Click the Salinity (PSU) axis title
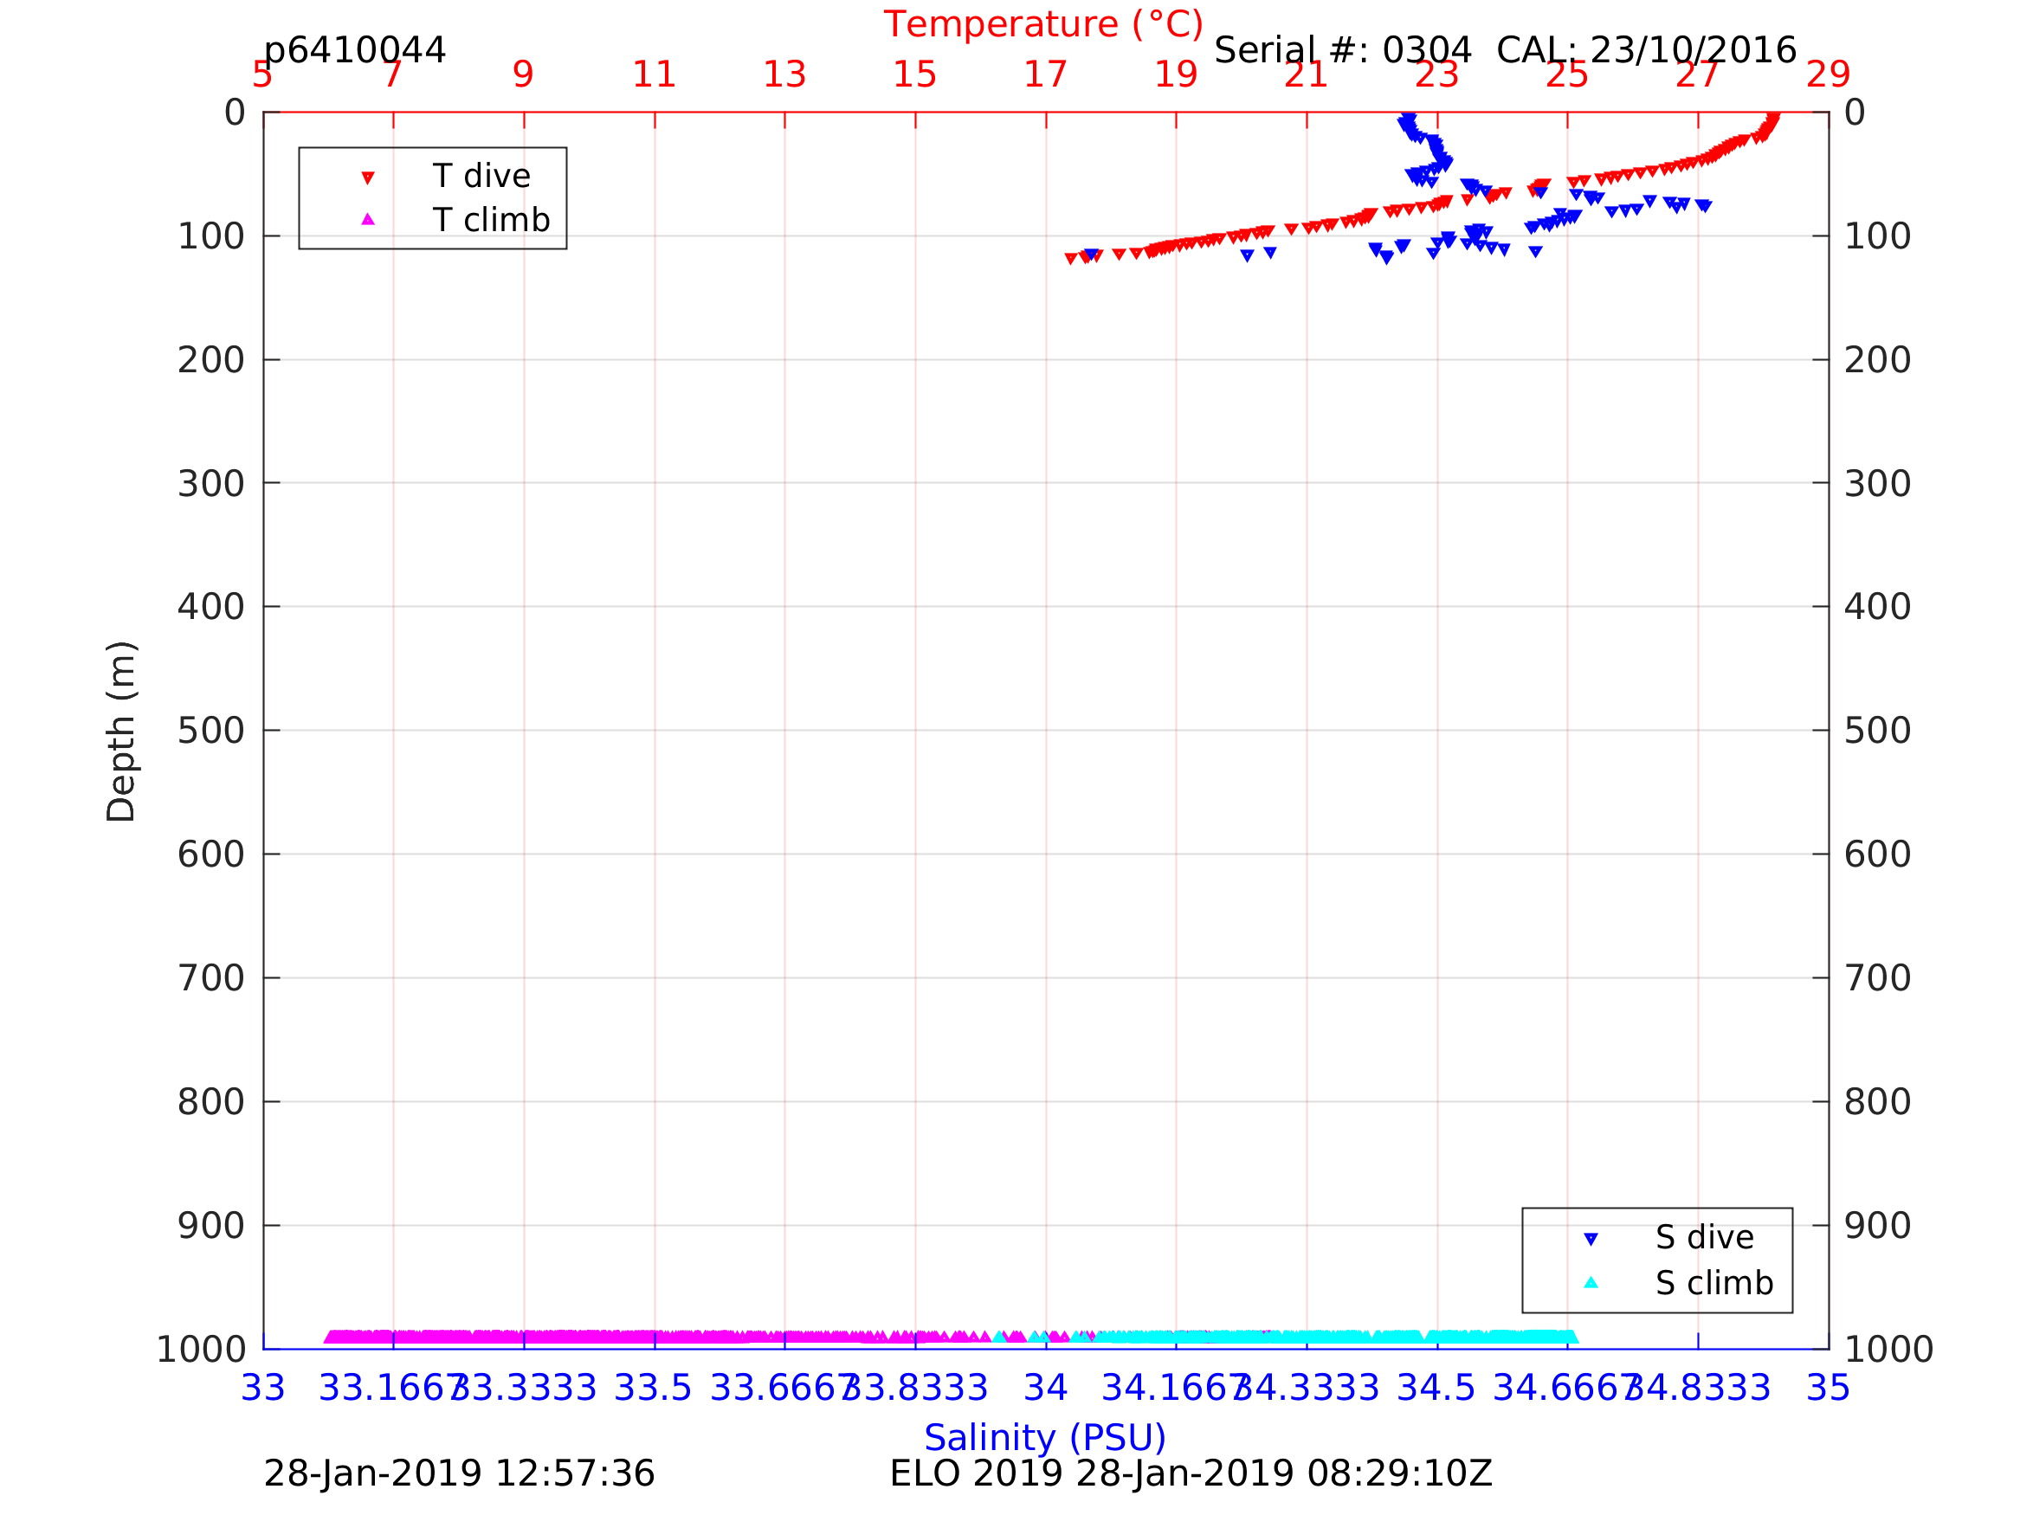 point(1045,1438)
